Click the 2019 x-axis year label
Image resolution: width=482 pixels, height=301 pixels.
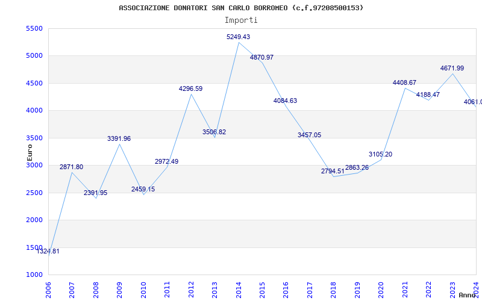coord(357,290)
